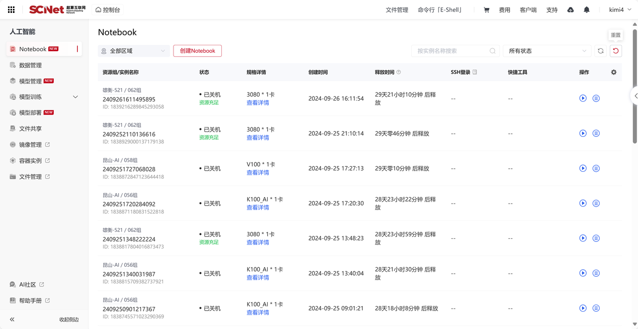
Task: Open 文件管理 in the top navigation
Action: (397, 10)
